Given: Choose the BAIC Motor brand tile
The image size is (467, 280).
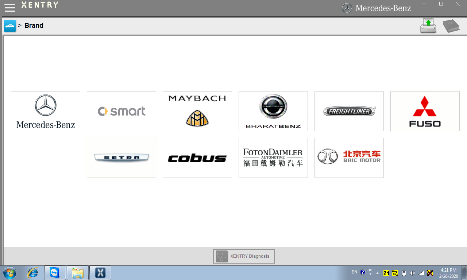Looking at the screenshot, I should click(349, 158).
